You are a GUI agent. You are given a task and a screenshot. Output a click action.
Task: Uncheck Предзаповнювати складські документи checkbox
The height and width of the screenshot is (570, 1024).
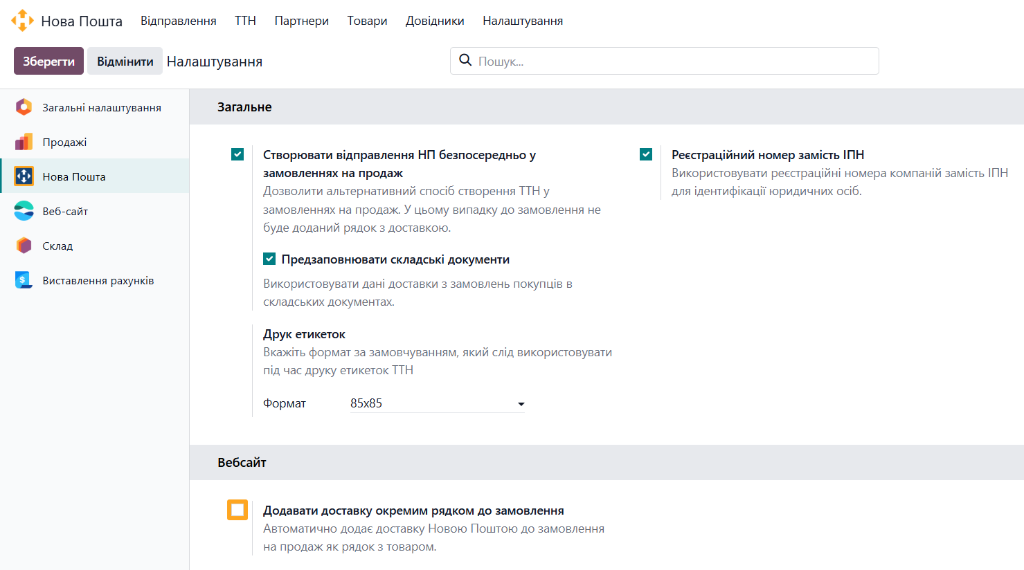coord(269,259)
